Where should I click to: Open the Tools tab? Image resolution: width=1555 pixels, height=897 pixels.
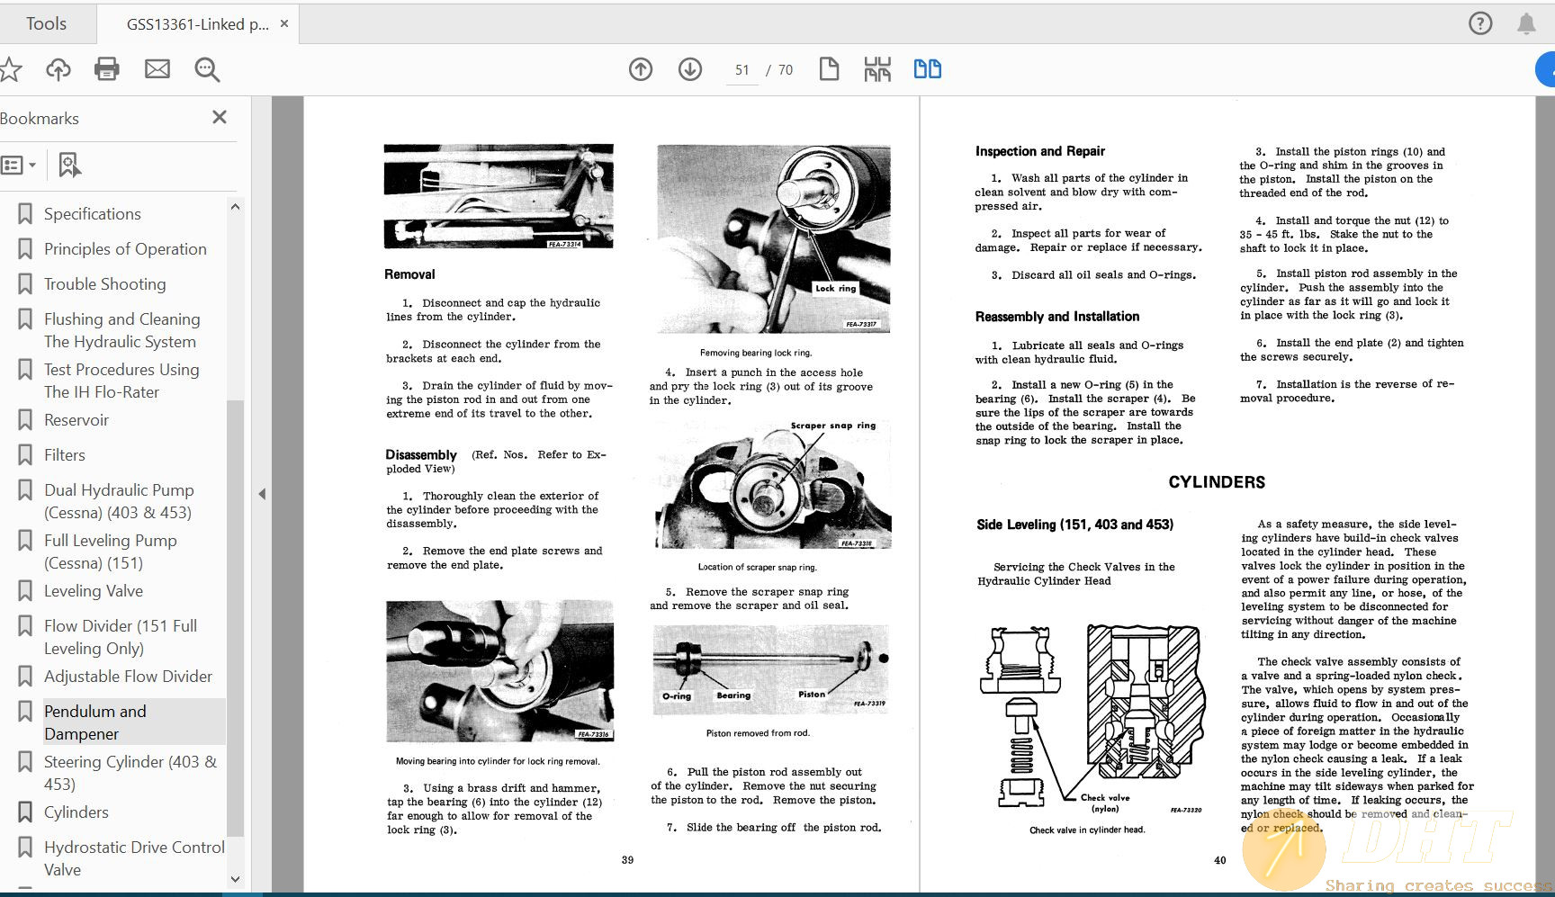pyautogui.click(x=46, y=23)
